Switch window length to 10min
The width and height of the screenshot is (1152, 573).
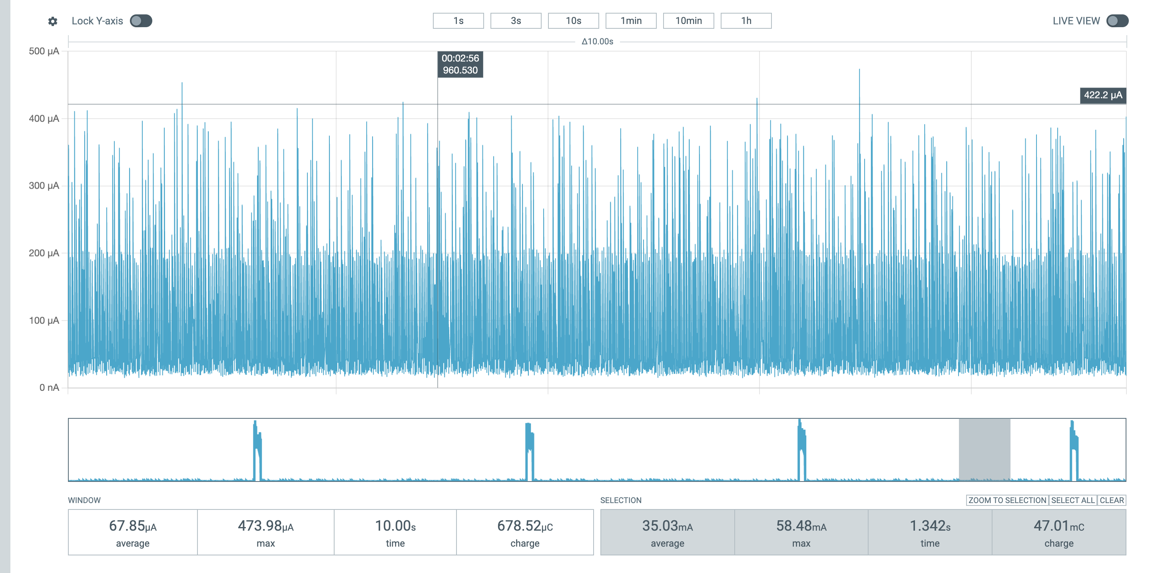point(688,20)
